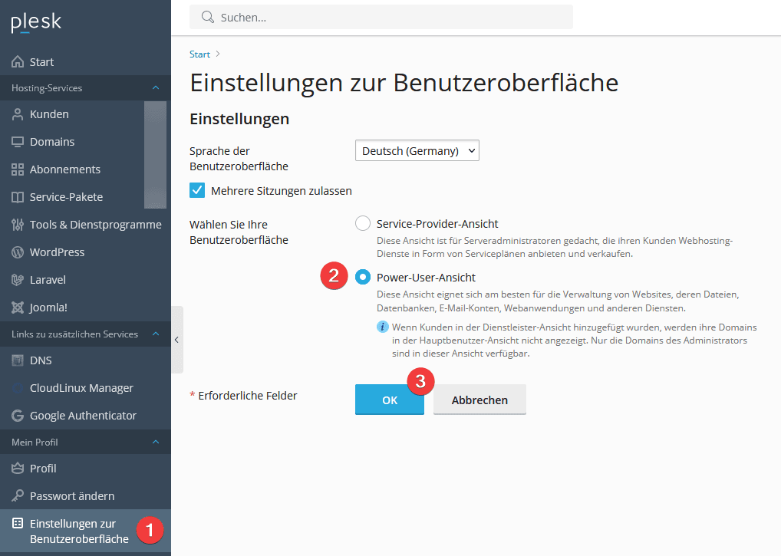Toggle Mehrere Sitzungen zulassen checkbox
Screen dimensions: 781x556
point(197,190)
